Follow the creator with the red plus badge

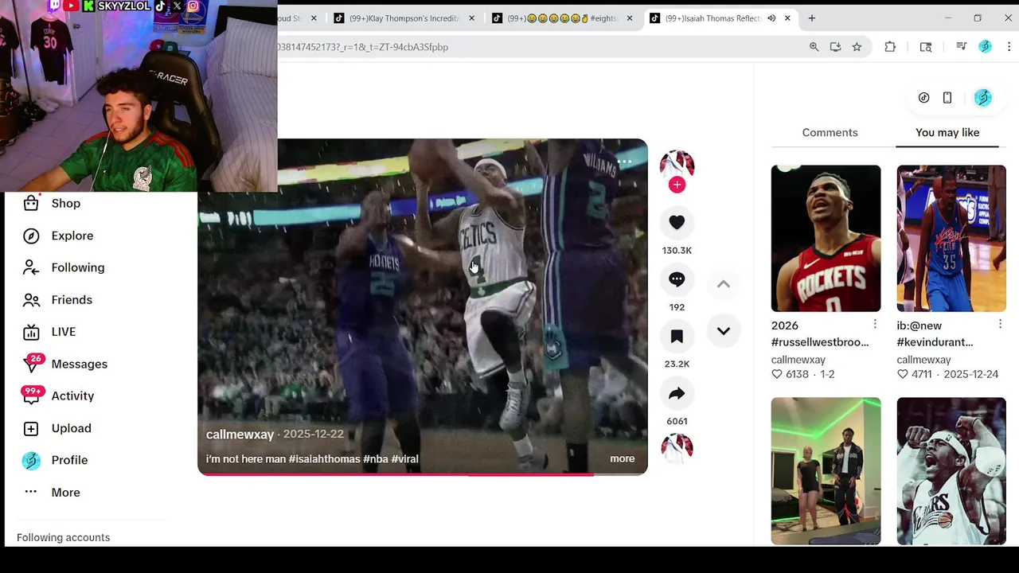click(677, 185)
